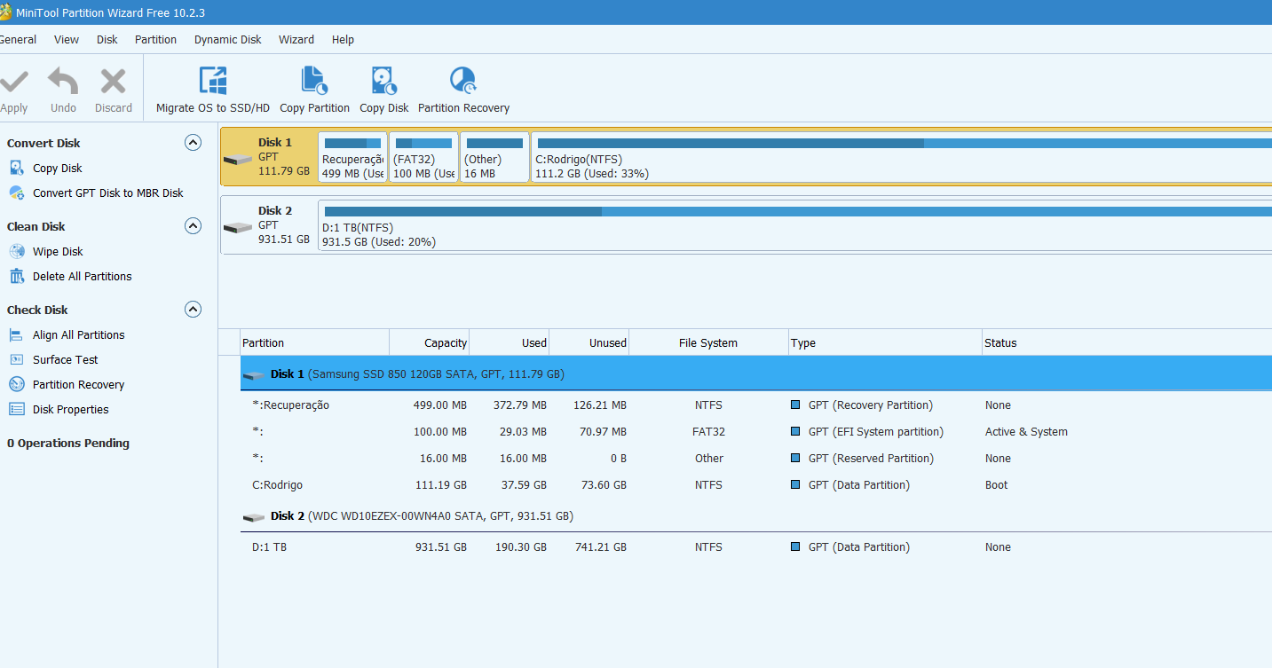Click the 0 Operations Pending label

(x=68, y=443)
